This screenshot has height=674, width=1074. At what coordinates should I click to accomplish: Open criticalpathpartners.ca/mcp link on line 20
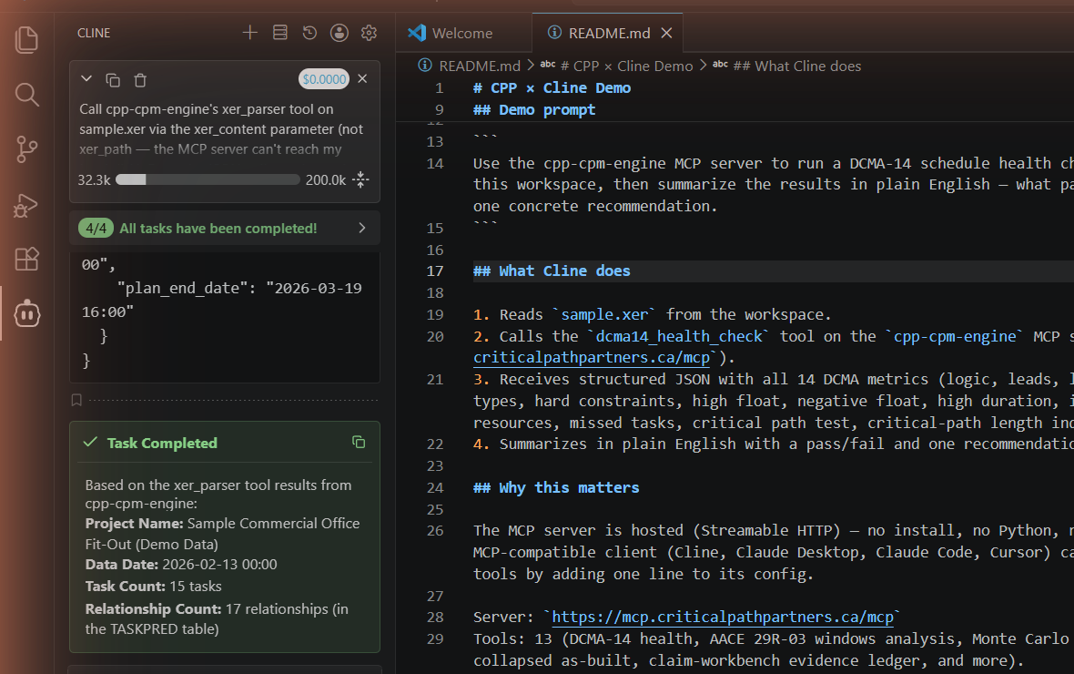592,358
